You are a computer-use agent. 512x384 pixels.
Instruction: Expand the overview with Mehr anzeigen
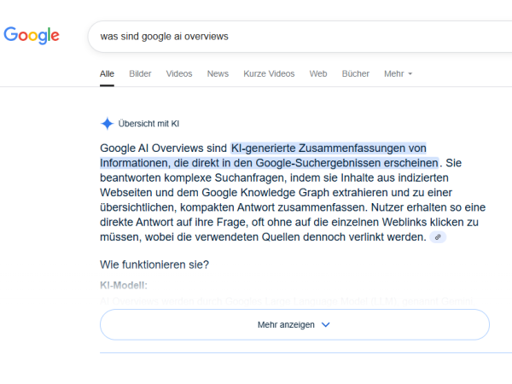(294, 324)
